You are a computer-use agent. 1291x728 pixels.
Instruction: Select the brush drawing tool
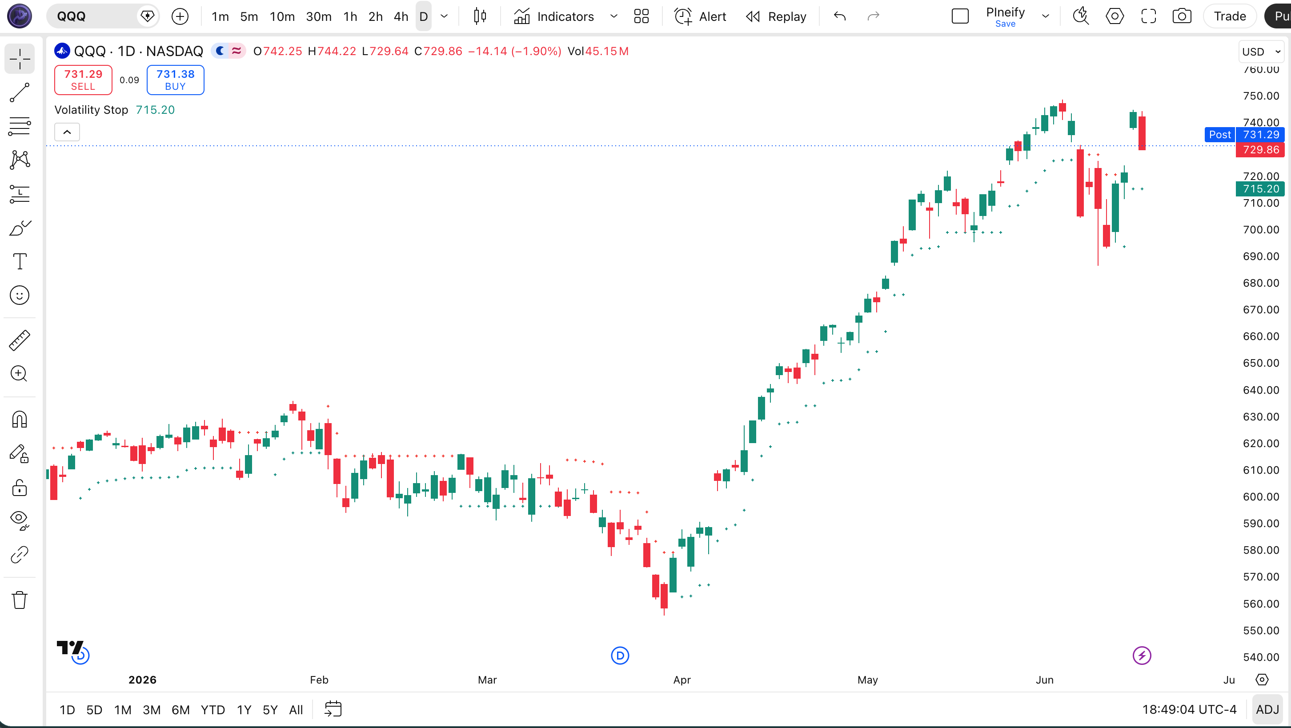(20, 228)
